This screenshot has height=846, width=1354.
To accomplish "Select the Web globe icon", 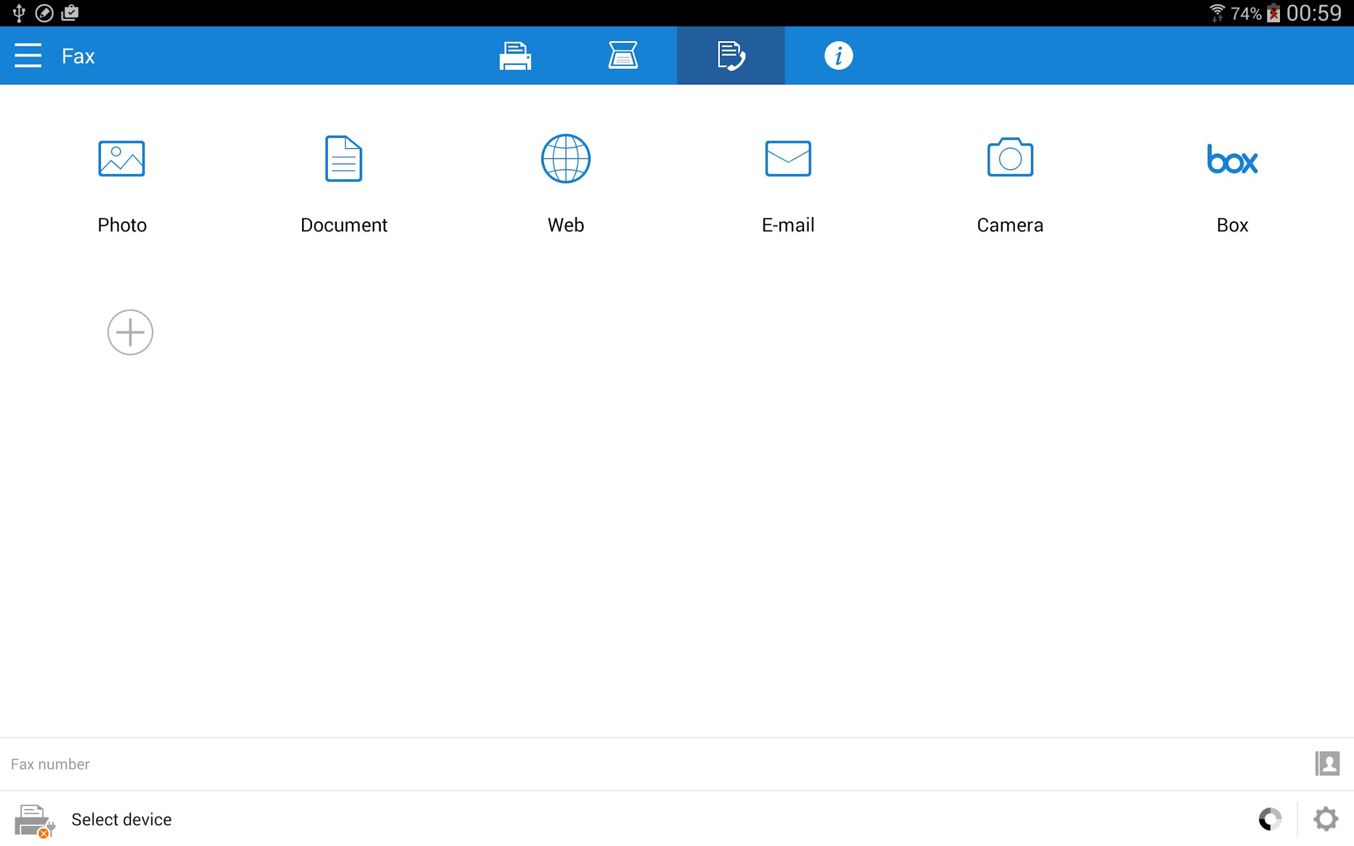I will point(565,159).
